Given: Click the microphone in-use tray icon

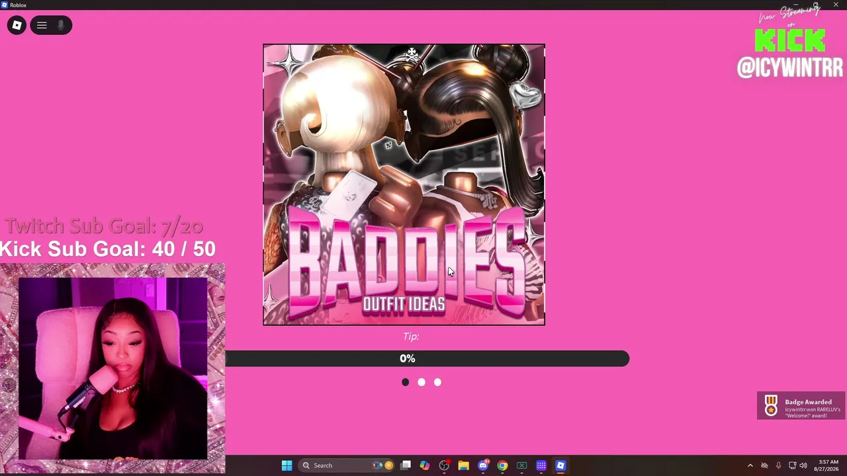Looking at the screenshot, I should [x=778, y=465].
